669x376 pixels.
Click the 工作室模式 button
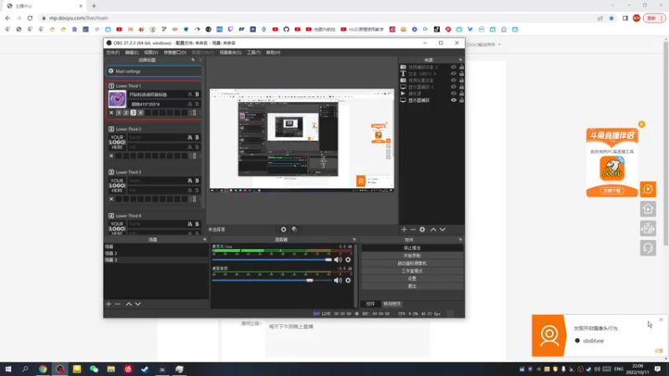[x=412, y=271]
